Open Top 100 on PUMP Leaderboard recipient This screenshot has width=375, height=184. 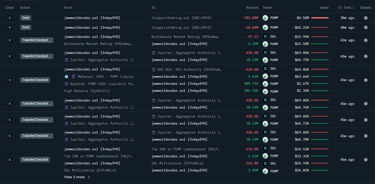[185, 149]
